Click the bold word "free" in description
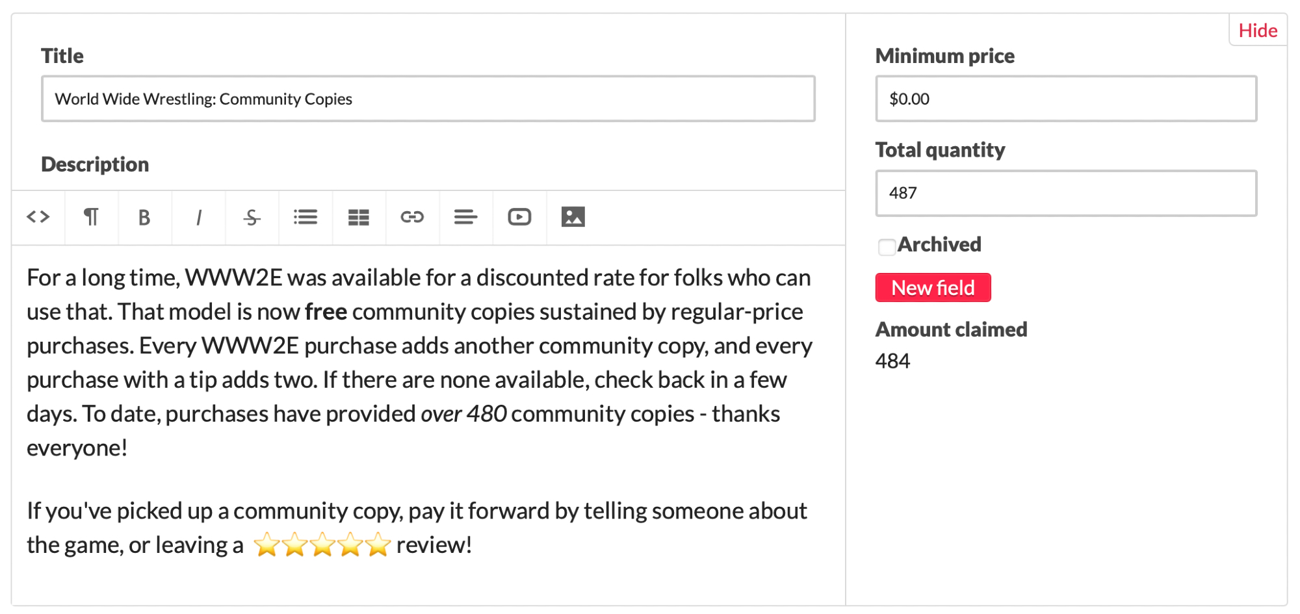 tap(326, 312)
